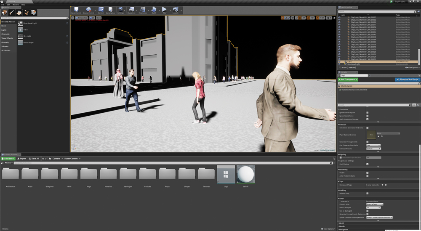The image size is (421, 231).
Task: Select the Foliage mode icon
Action: tap(26, 13)
